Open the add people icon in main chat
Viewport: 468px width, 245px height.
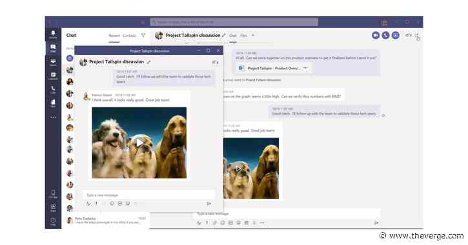click(x=409, y=36)
